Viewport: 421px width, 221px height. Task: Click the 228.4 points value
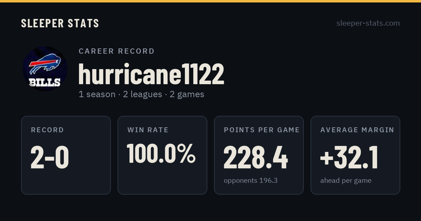pyautogui.click(x=256, y=158)
